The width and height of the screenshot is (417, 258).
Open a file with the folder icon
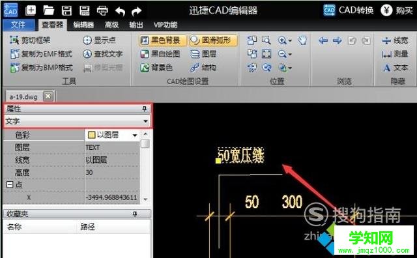click(x=49, y=10)
